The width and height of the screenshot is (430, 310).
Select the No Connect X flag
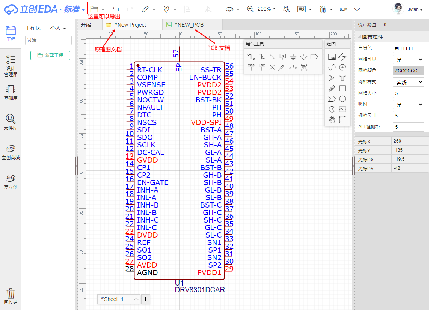click(x=272, y=67)
